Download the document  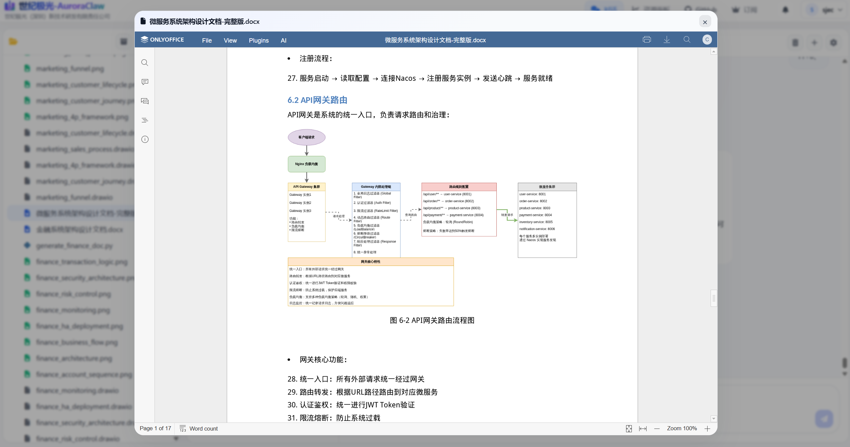click(x=667, y=39)
